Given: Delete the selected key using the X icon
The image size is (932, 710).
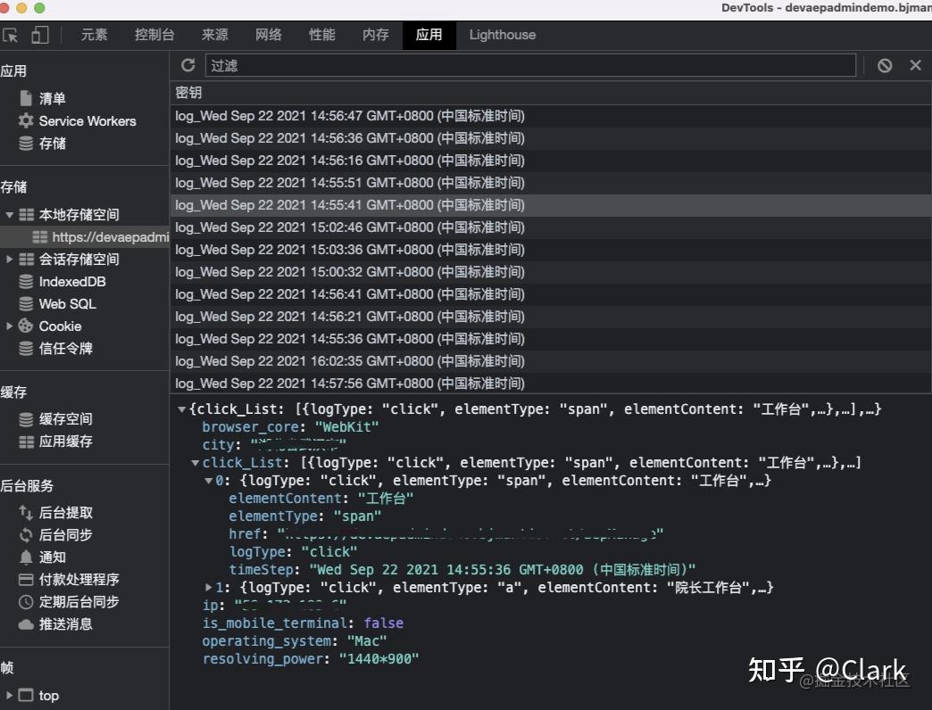Looking at the screenshot, I should (x=915, y=64).
